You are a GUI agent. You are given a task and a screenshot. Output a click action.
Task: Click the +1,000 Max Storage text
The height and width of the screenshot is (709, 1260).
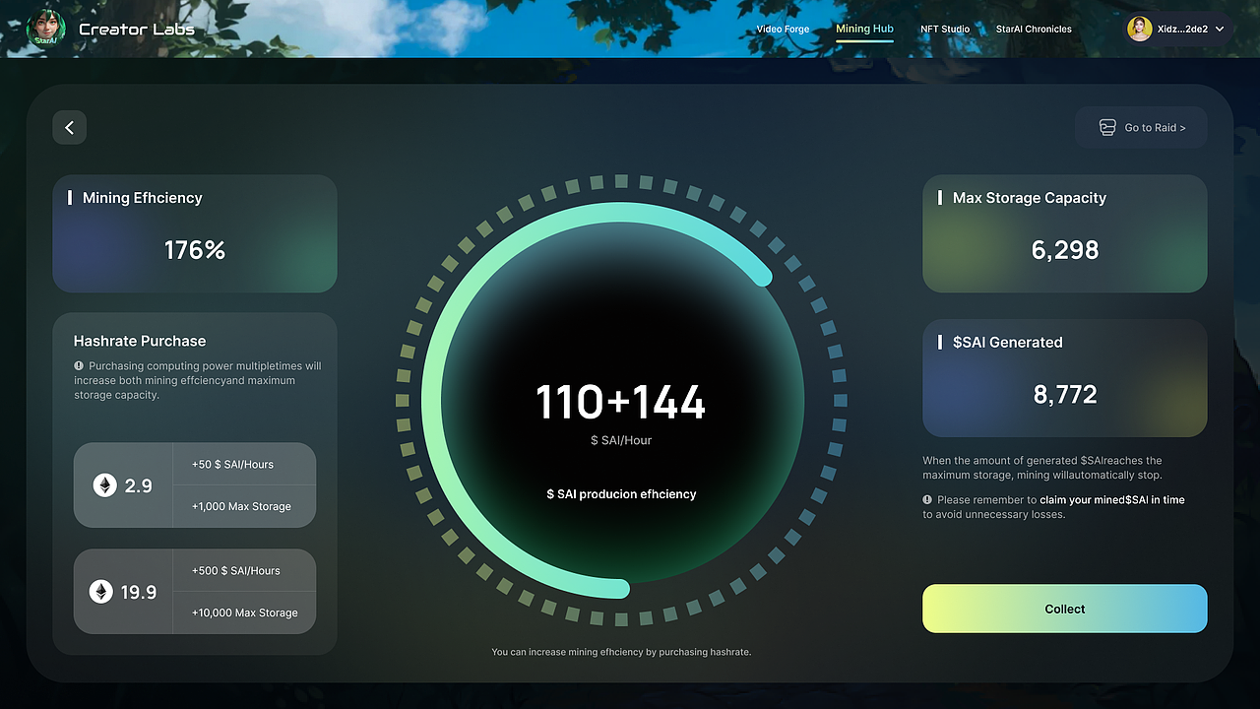click(x=241, y=506)
